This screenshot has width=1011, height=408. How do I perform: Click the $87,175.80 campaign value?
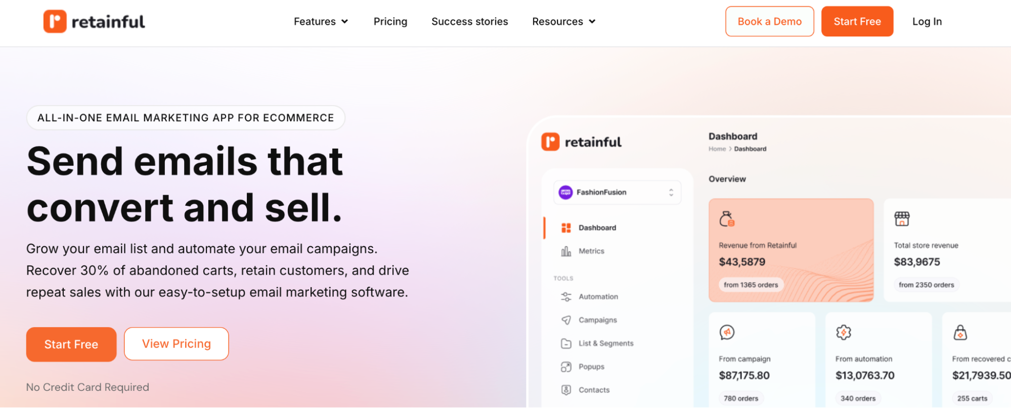tap(744, 376)
